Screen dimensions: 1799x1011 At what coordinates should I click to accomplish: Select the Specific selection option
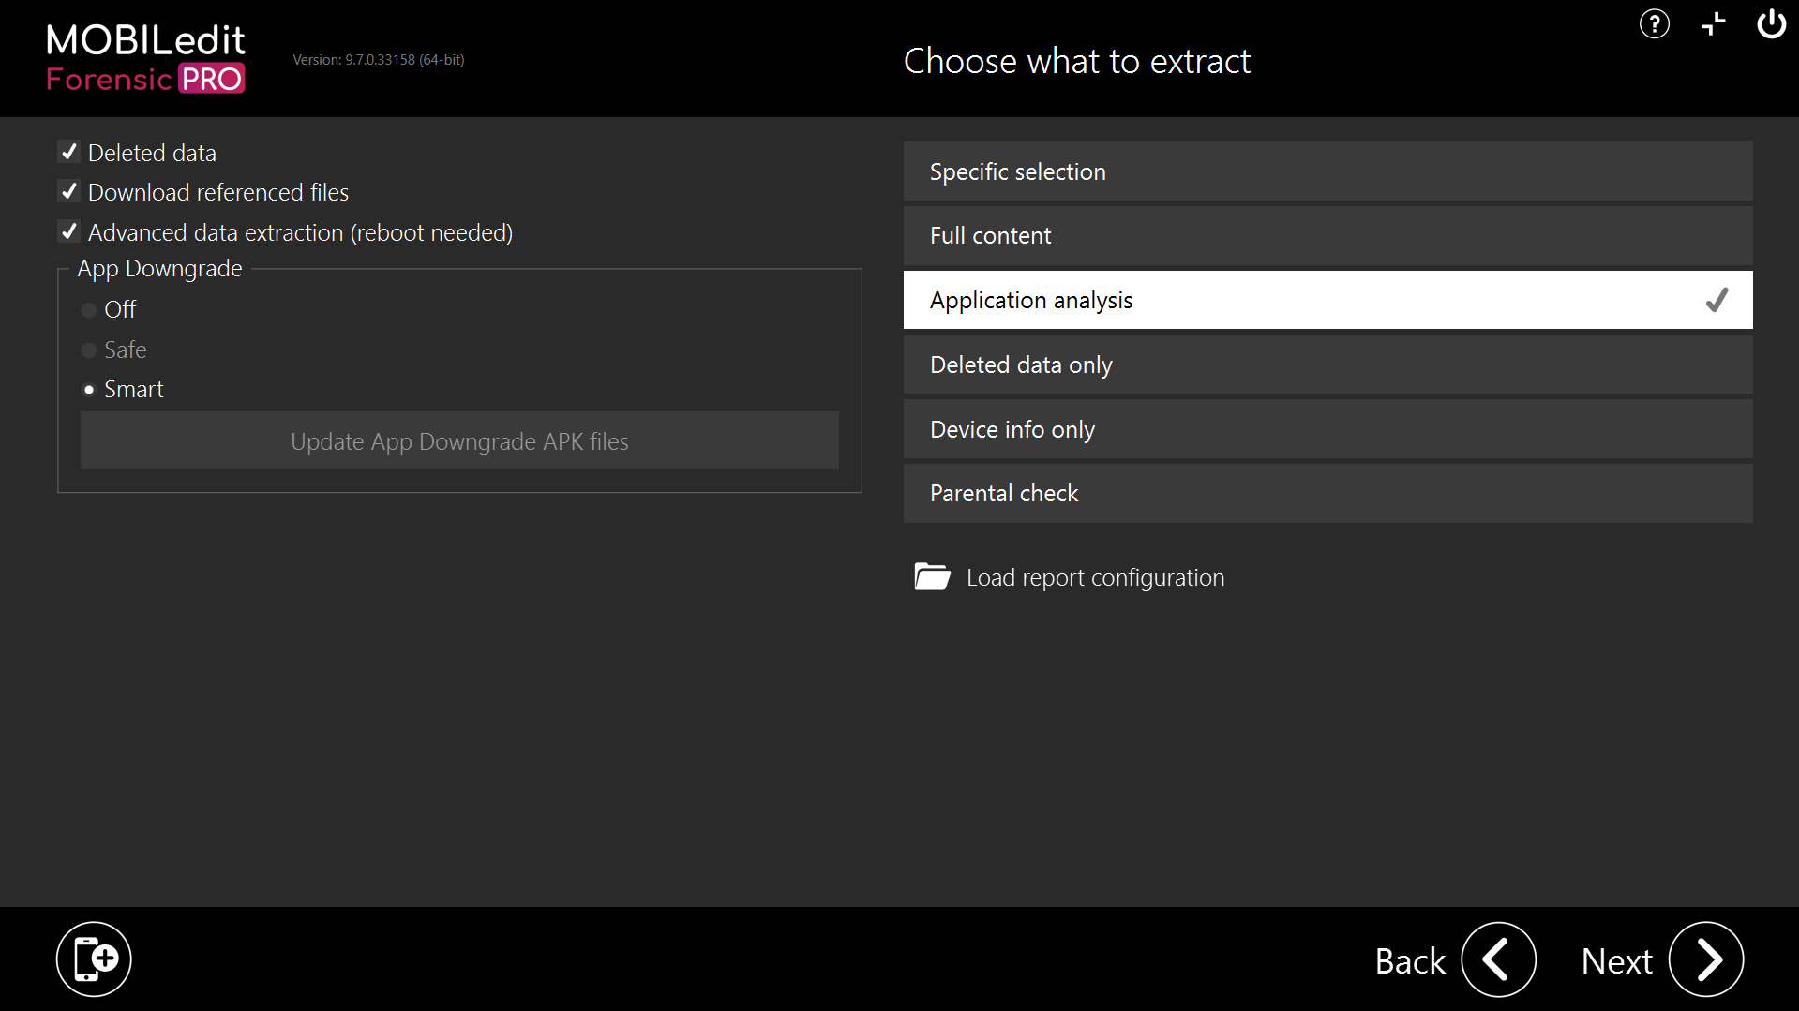pos(1327,171)
